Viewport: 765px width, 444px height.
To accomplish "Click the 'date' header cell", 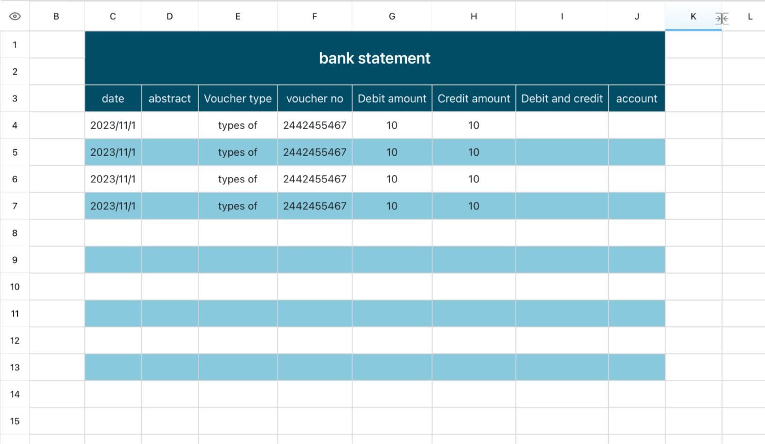I will tap(113, 98).
